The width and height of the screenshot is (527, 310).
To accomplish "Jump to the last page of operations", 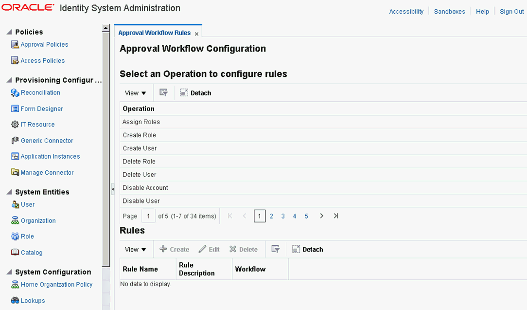I will [x=335, y=216].
